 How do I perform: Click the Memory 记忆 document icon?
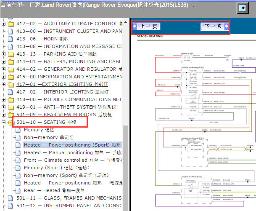pos(18,130)
